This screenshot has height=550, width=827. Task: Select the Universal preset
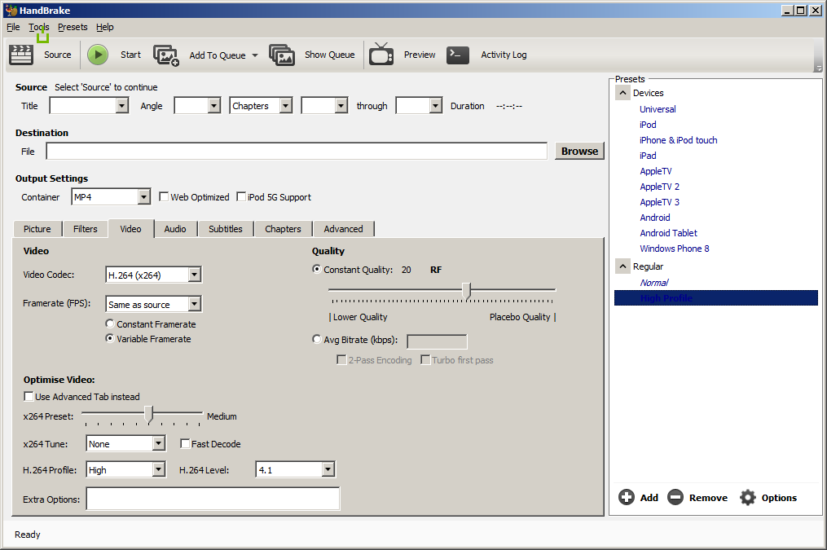(658, 109)
